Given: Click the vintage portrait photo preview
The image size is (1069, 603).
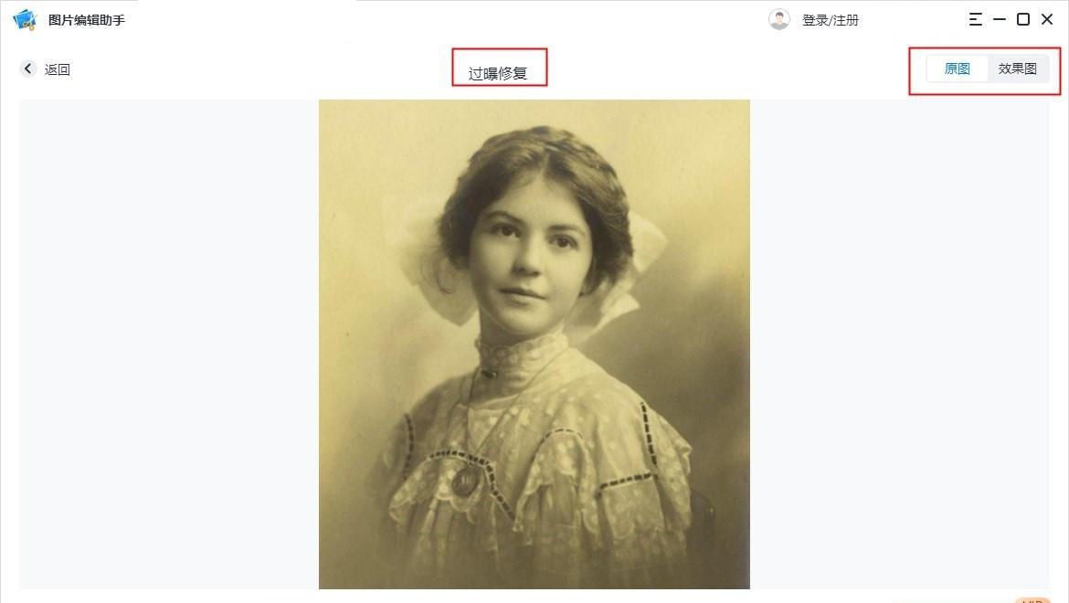Looking at the screenshot, I should (x=534, y=344).
